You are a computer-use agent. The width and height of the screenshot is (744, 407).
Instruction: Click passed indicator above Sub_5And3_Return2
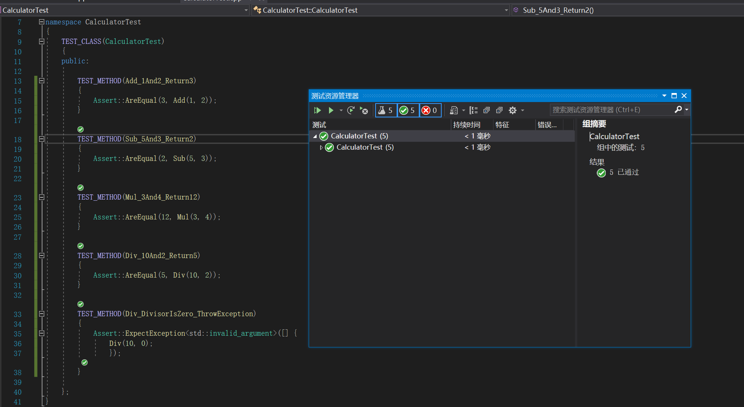[x=80, y=129]
